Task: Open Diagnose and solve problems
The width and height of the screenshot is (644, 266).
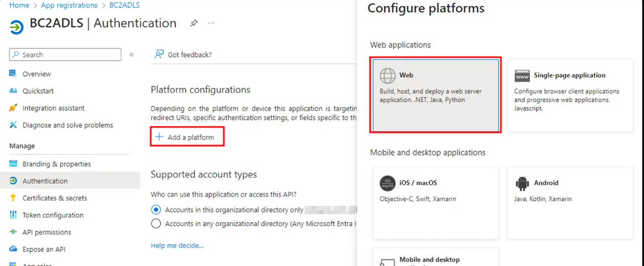Action: pos(68,125)
